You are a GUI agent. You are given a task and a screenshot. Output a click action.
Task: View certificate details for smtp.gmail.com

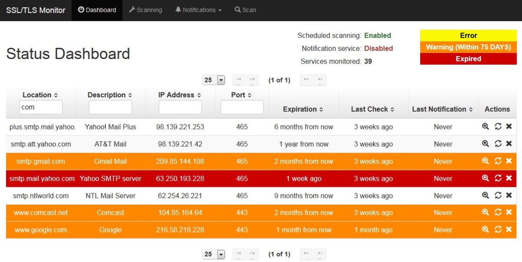tap(485, 161)
